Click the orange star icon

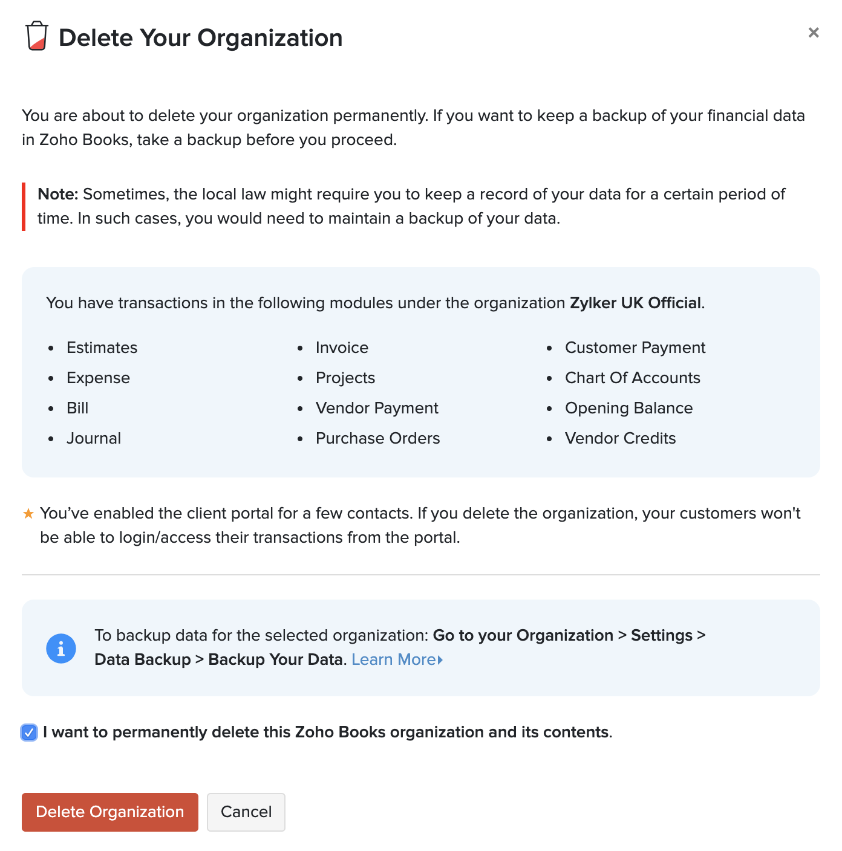28,514
